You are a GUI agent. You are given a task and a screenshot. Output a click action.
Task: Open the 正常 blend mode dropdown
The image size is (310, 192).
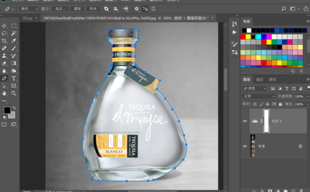259,96
